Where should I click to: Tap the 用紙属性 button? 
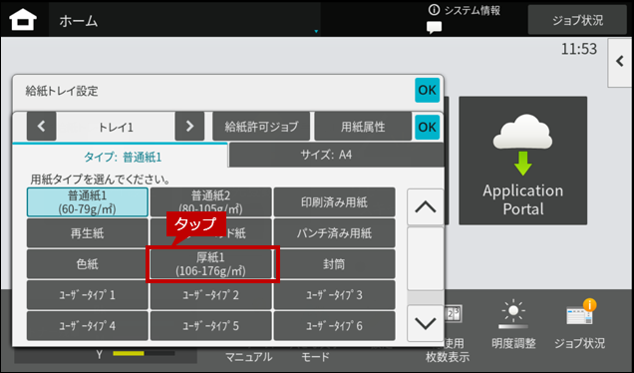tap(363, 127)
